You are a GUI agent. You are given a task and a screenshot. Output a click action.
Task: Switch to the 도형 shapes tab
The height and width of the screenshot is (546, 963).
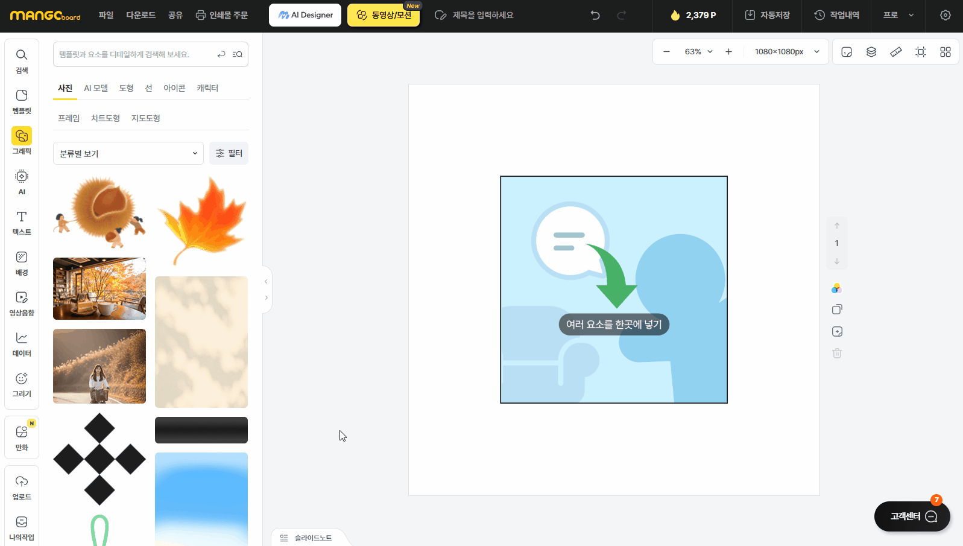pyautogui.click(x=126, y=88)
